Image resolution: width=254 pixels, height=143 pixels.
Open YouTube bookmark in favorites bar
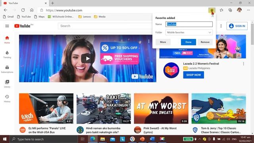click(24, 17)
